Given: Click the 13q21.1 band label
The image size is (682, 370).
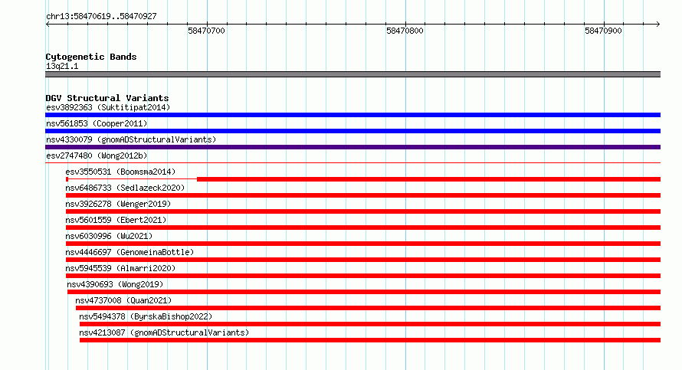Looking at the screenshot, I should click(x=62, y=66).
